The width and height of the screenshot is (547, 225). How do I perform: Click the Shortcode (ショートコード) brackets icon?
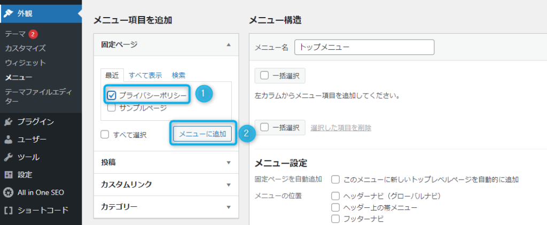8,211
